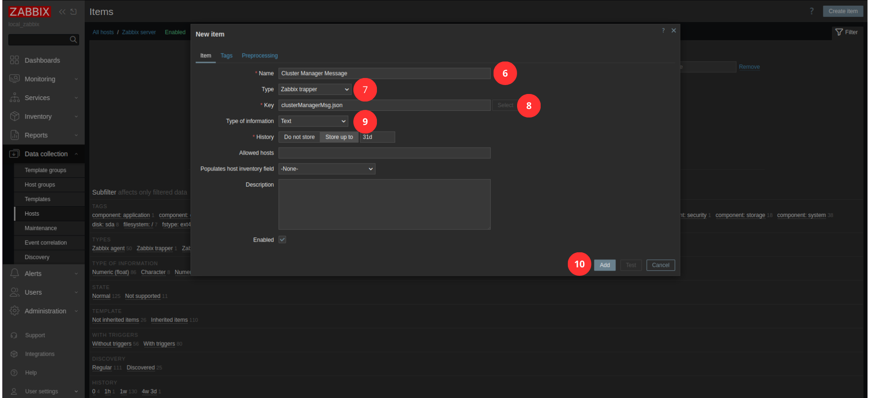Click the Reports sidebar icon
The image size is (870, 398).
pos(15,135)
